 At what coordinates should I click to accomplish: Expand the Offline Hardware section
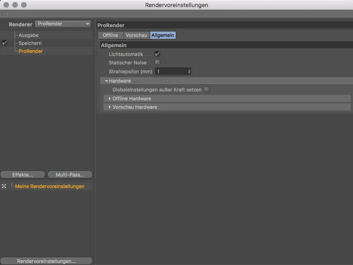click(109, 98)
